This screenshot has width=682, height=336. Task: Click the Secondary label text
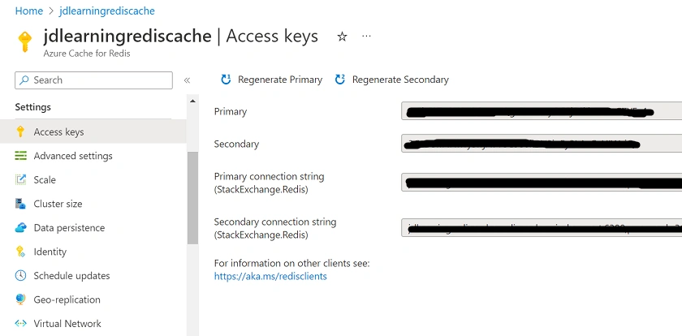pyautogui.click(x=236, y=144)
